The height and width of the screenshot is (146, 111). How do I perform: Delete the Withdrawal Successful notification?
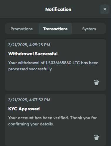point(97,82)
